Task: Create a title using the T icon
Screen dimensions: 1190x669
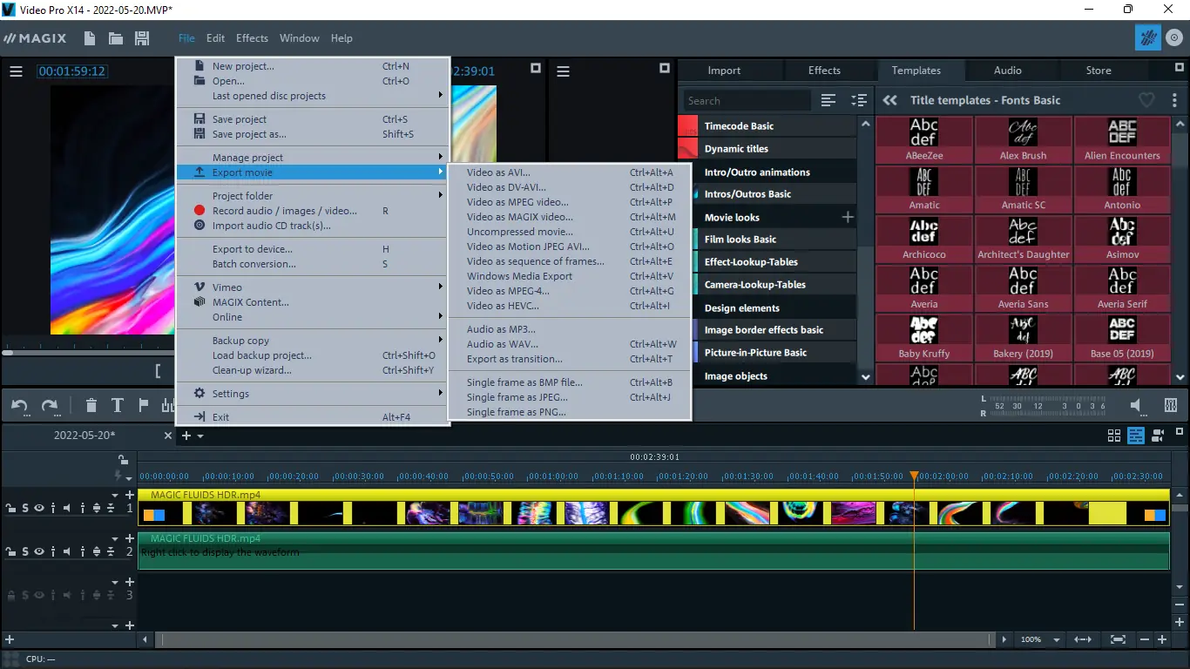Action: pos(118,405)
